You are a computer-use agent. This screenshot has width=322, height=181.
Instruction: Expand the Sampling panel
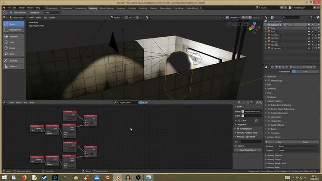tap(272, 89)
